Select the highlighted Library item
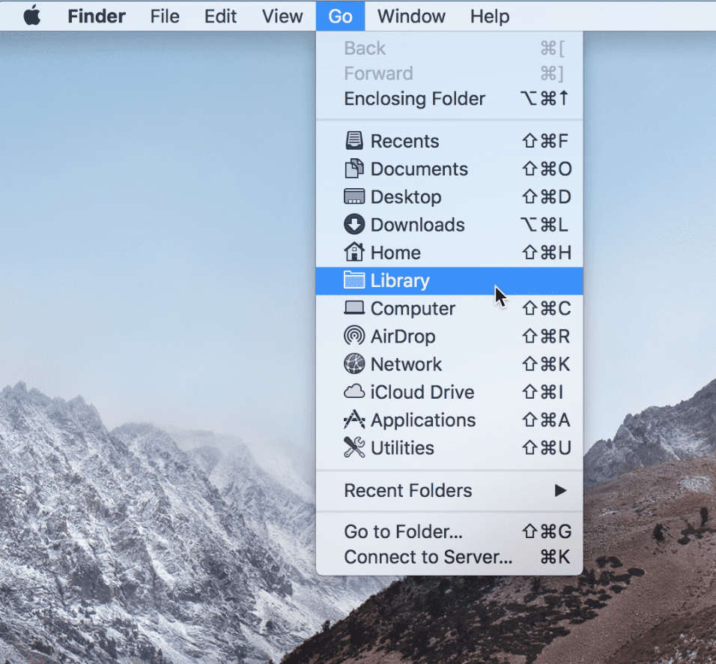This screenshot has width=716, height=664. tap(400, 280)
